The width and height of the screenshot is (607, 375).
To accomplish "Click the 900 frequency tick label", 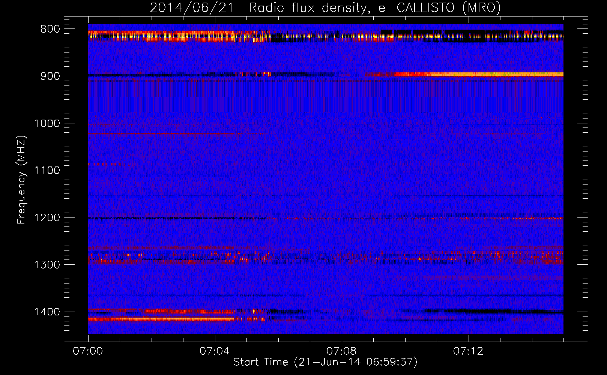I will (x=50, y=76).
